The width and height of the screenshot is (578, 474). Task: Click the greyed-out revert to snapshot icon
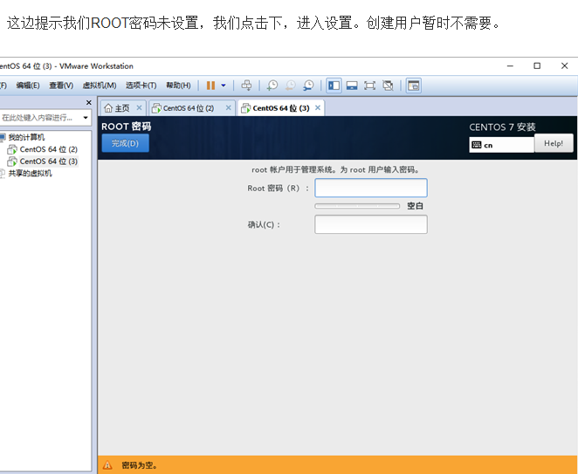290,86
